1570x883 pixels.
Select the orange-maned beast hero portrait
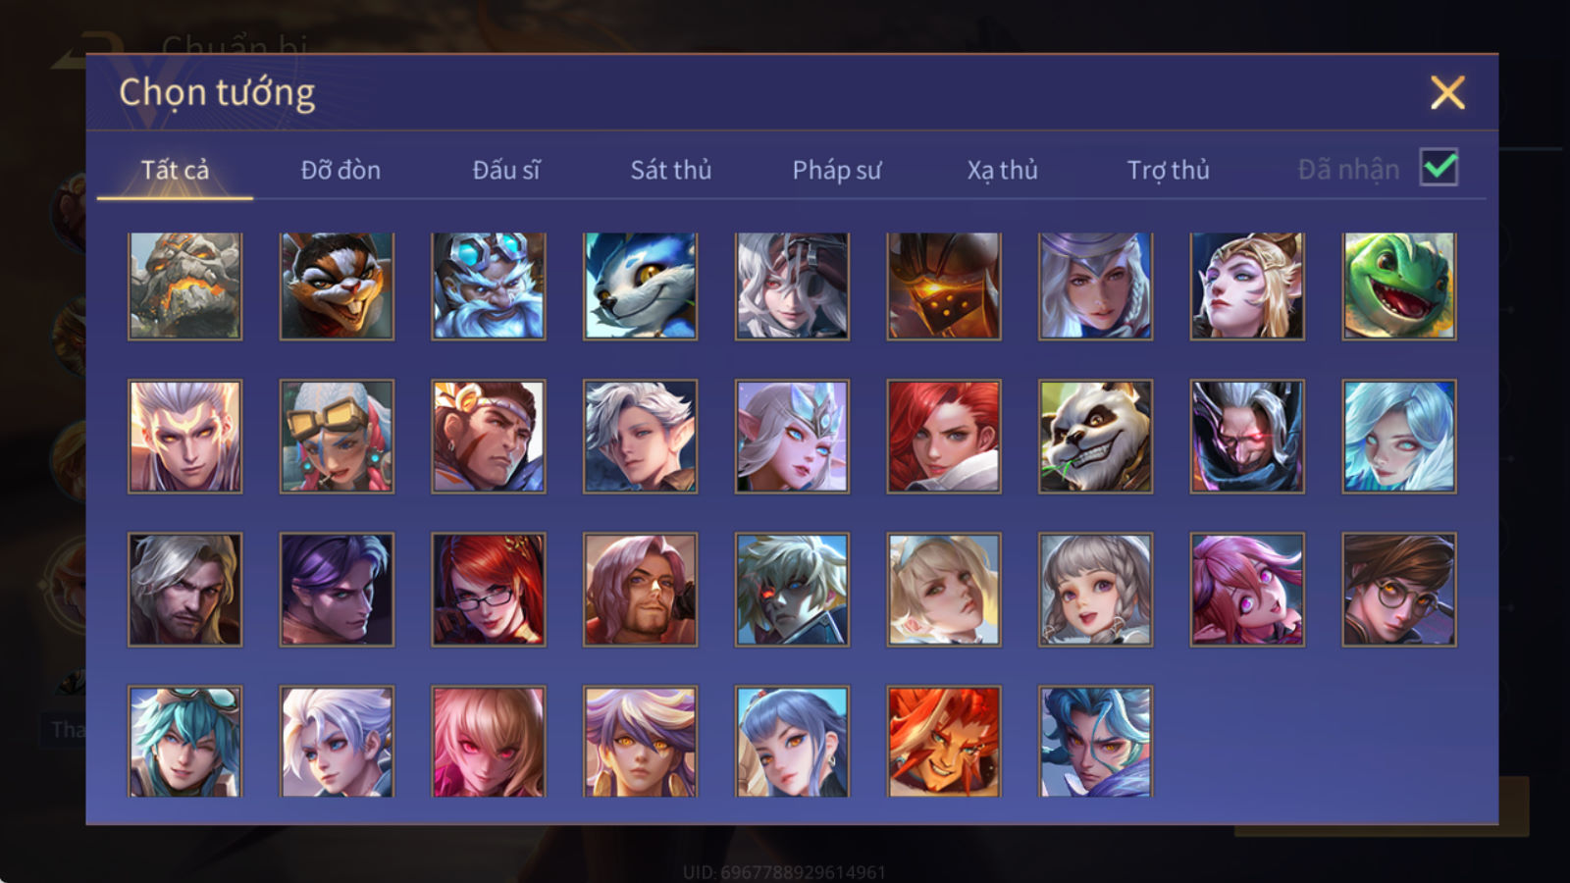coord(944,741)
